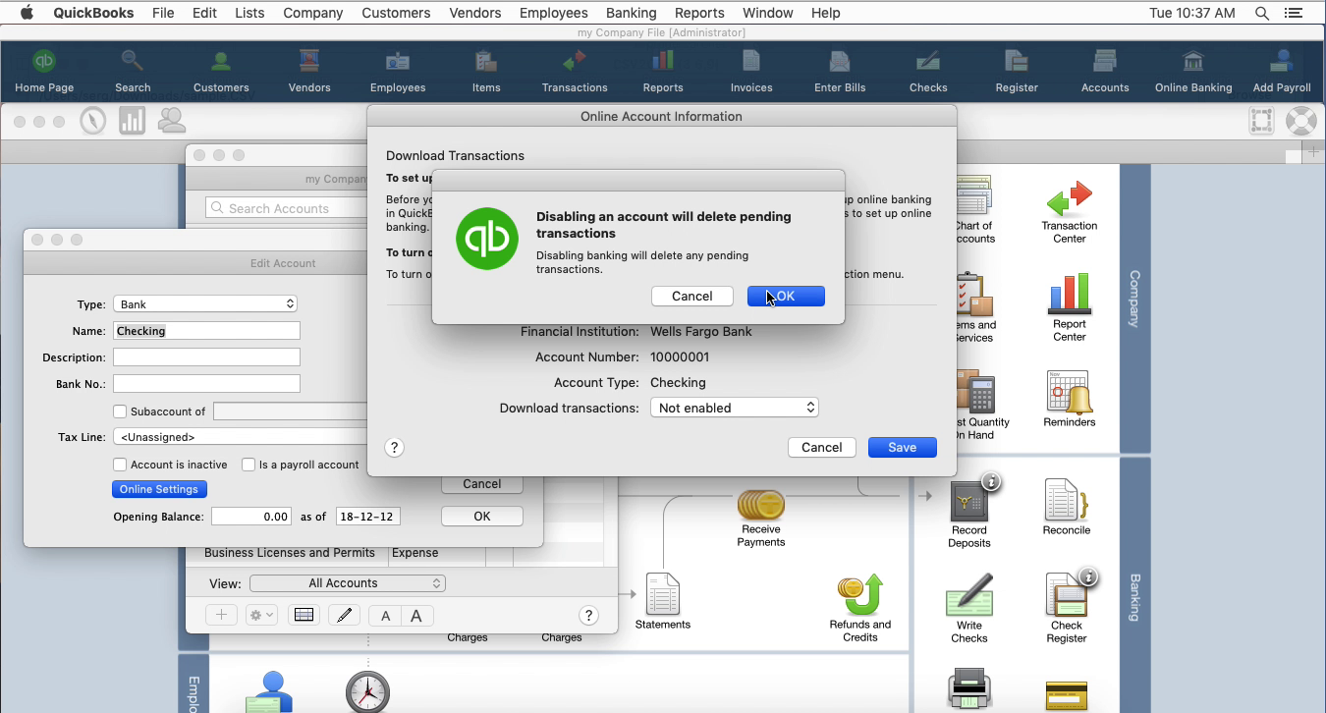Click macOS Spotlight search icon

(1262, 13)
